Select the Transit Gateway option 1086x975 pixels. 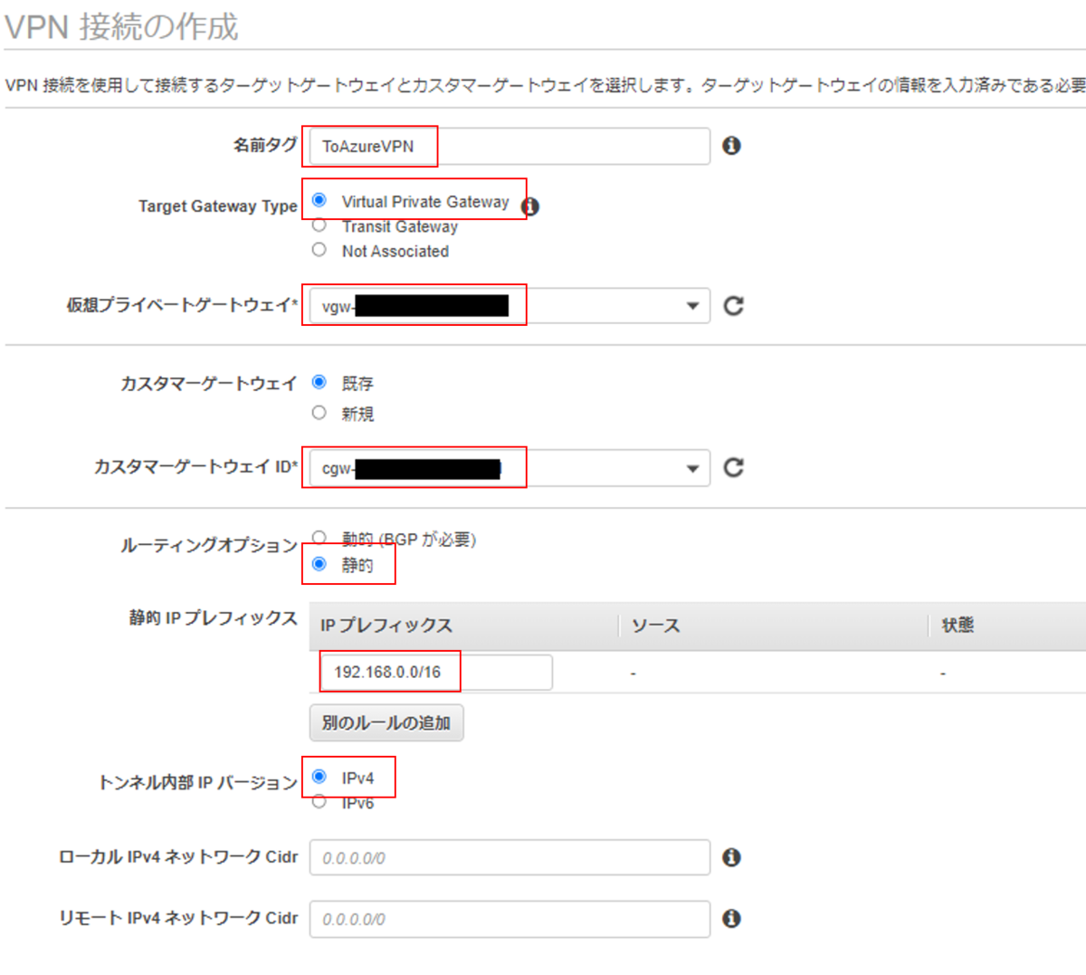click(x=319, y=225)
